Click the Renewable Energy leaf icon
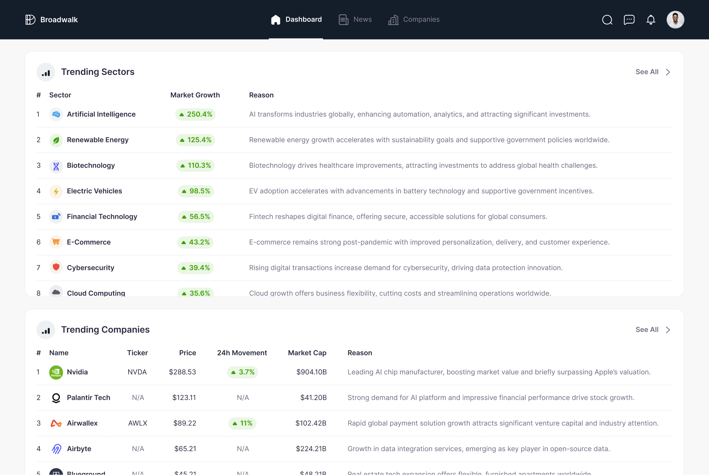This screenshot has height=475, width=709. tap(56, 140)
